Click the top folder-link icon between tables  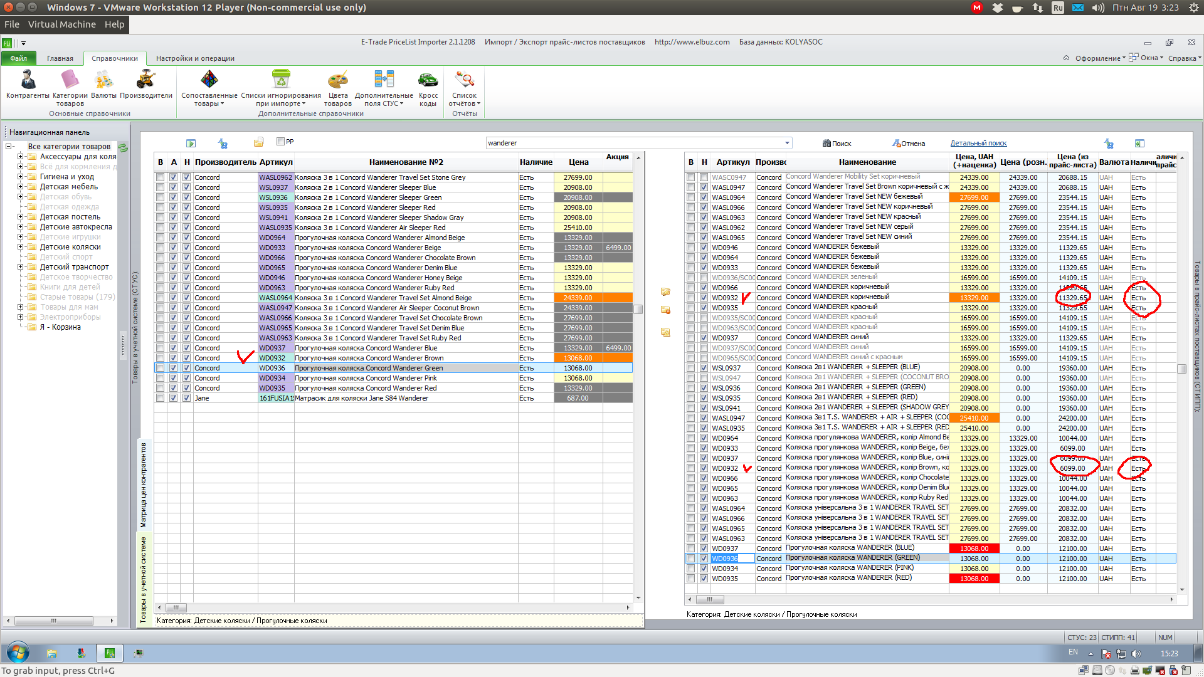coord(665,291)
